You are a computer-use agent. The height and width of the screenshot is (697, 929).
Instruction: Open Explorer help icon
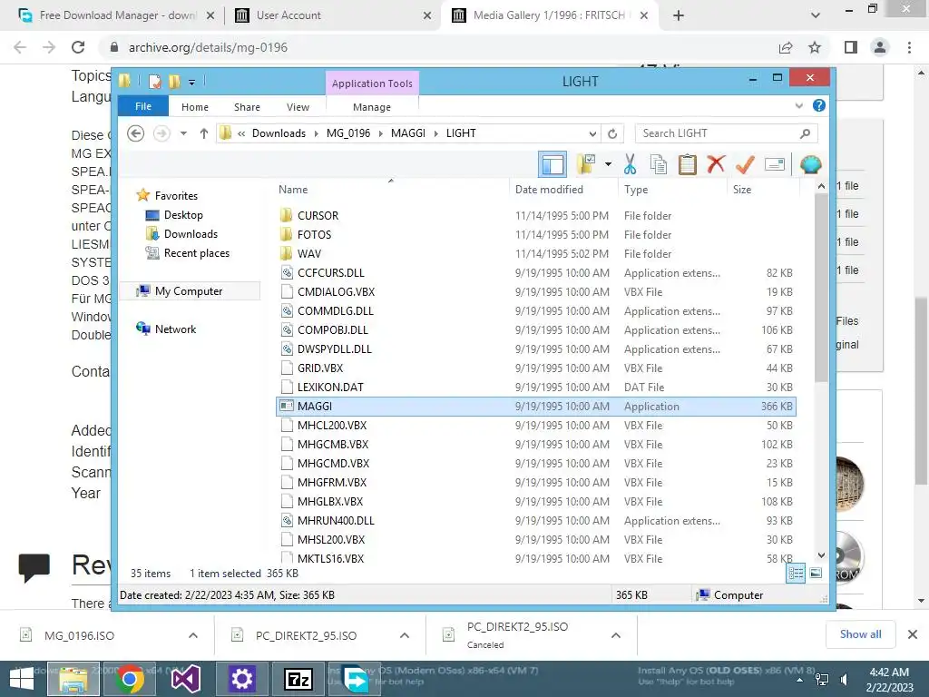pyautogui.click(x=819, y=105)
